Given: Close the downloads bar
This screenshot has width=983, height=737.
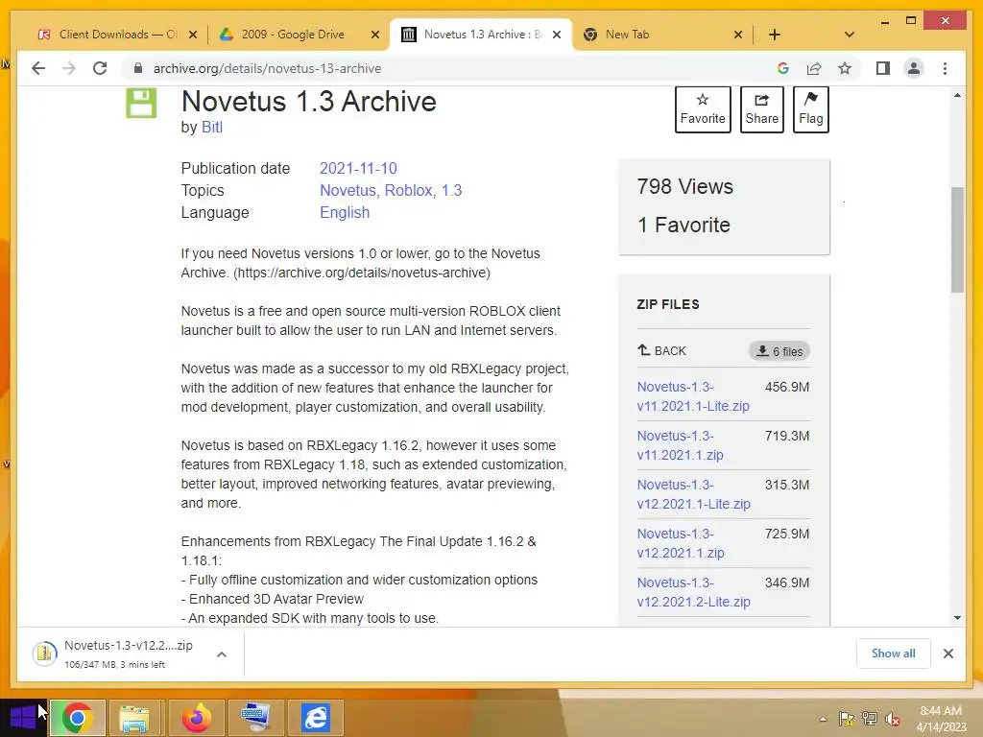Looking at the screenshot, I should click(x=947, y=654).
